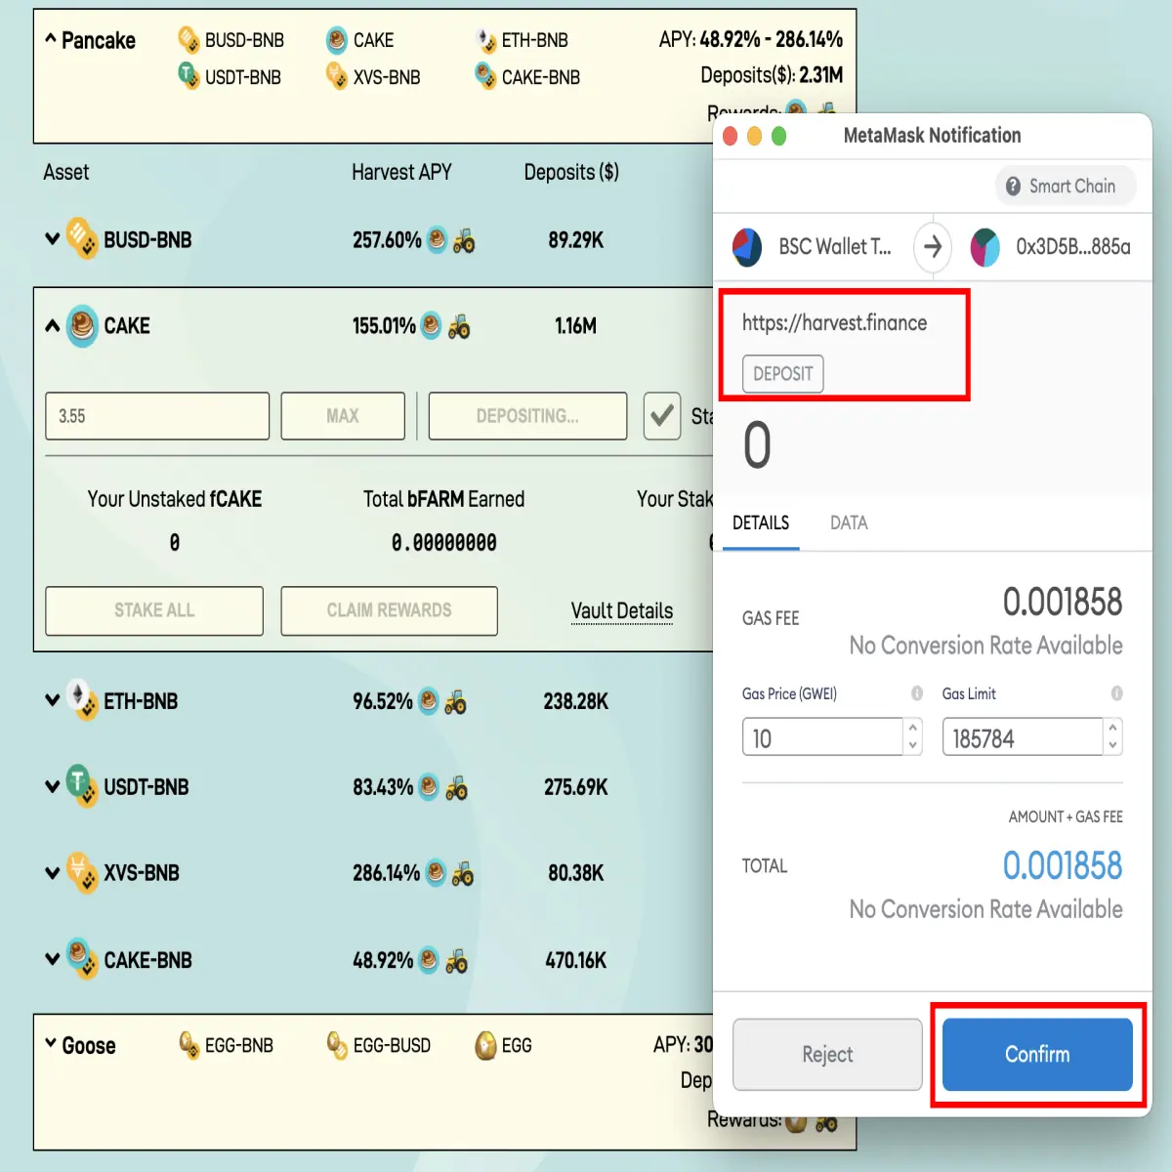The height and width of the screenshot is (1172, 1172).
Task: Click the STAKE ALL button
Action: (x=154, y=610)
